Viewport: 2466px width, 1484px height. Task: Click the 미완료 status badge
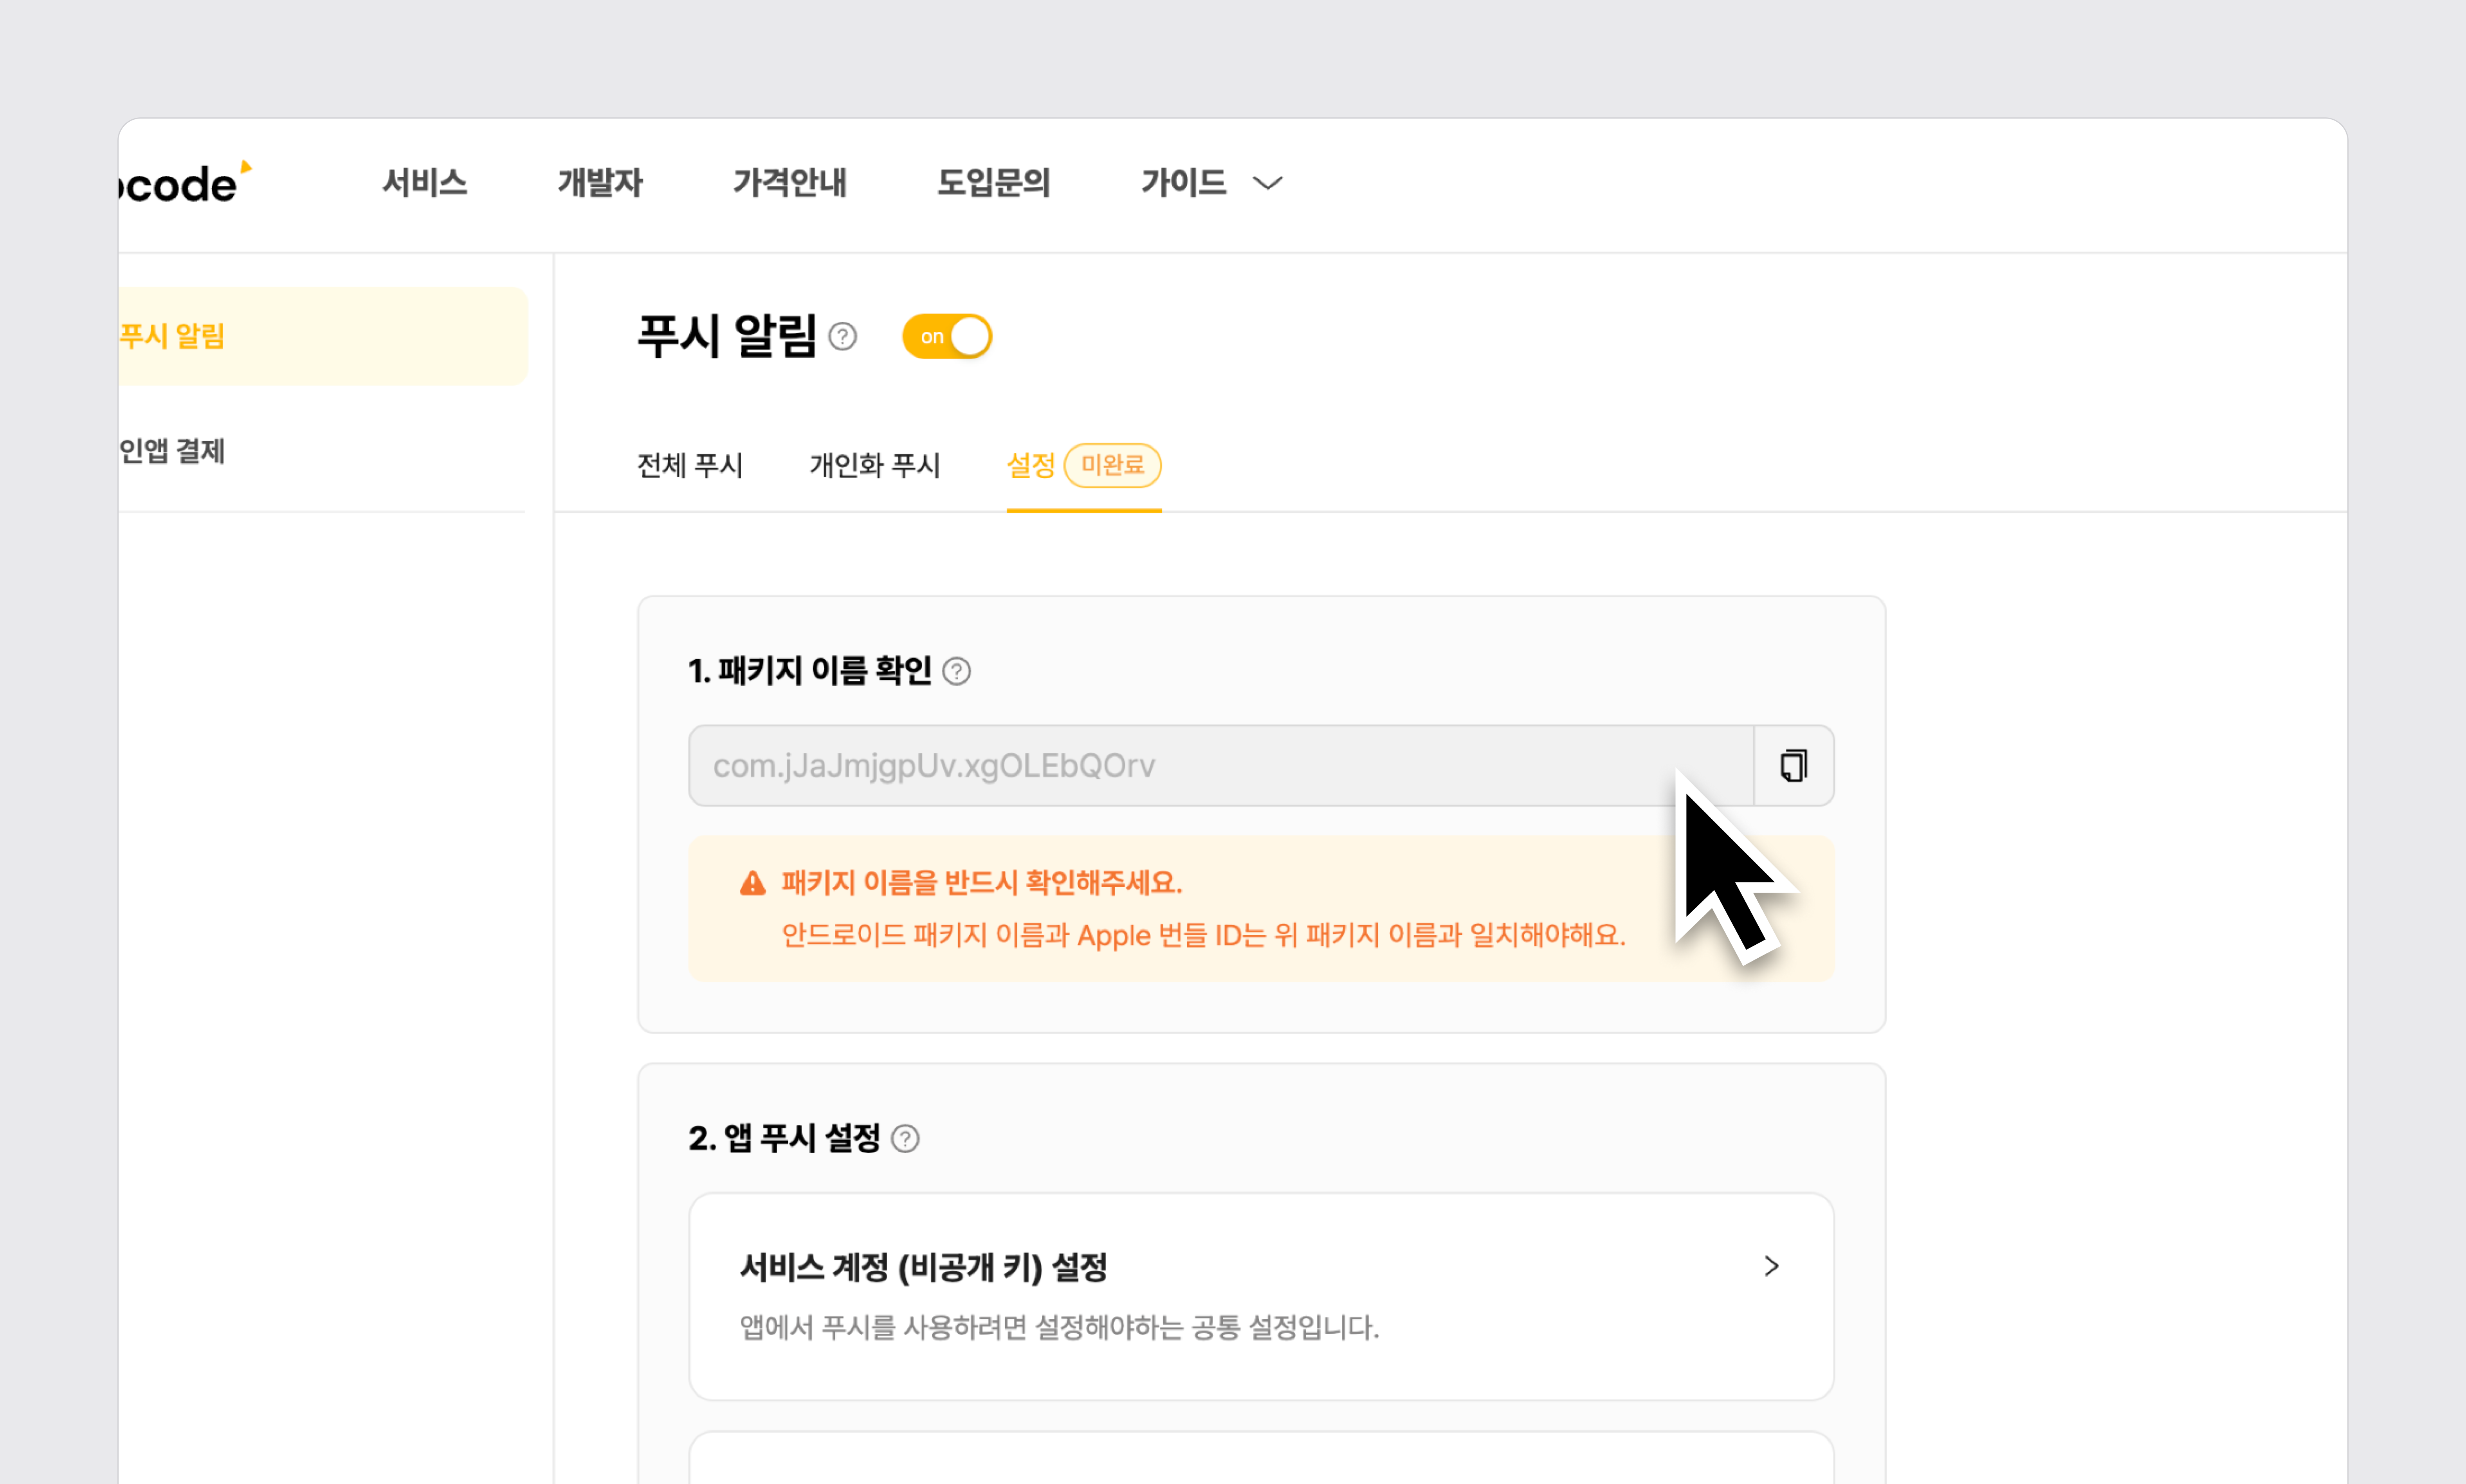tap(1113, 466)
